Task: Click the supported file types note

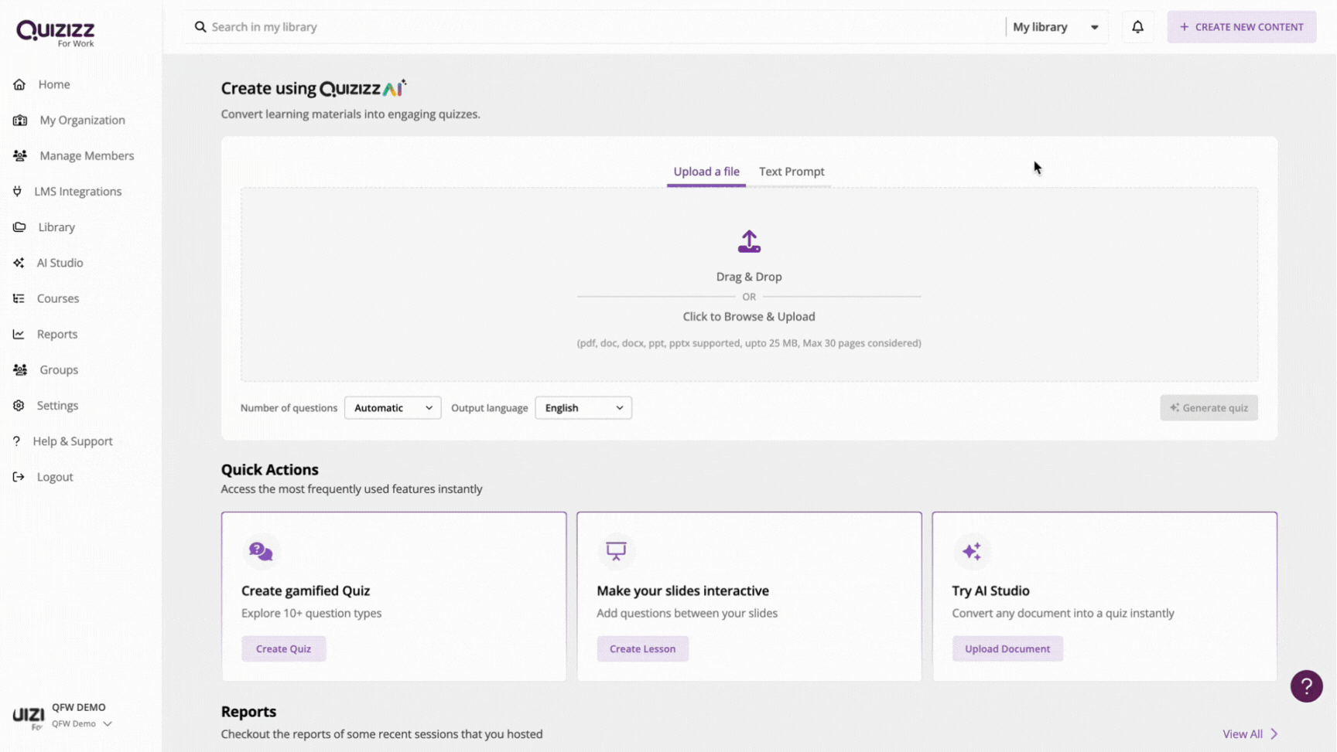Action: (749, 343)
